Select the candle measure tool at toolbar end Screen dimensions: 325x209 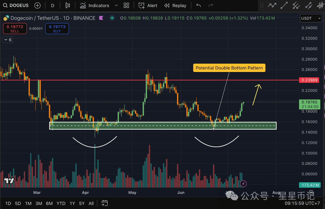pos(321,5)
